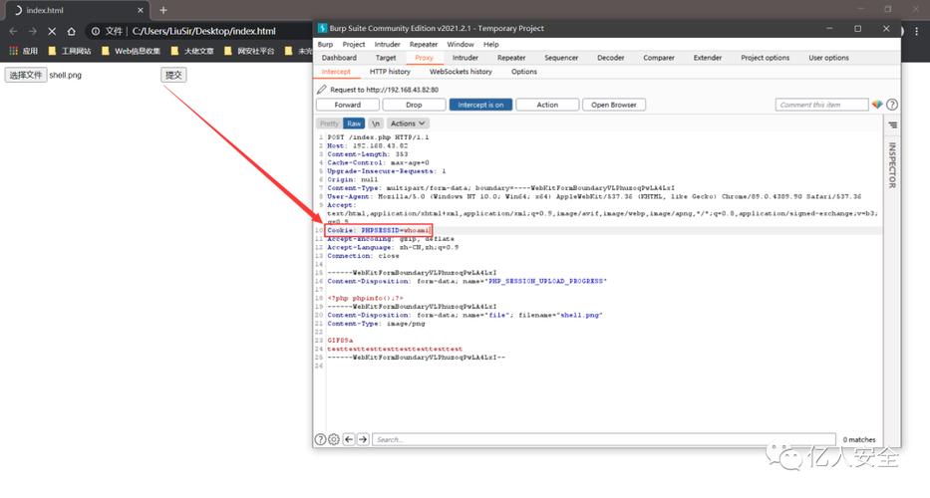Stop page loading in browser
This screenshot has height=498, width=930.
click(52, 31)
